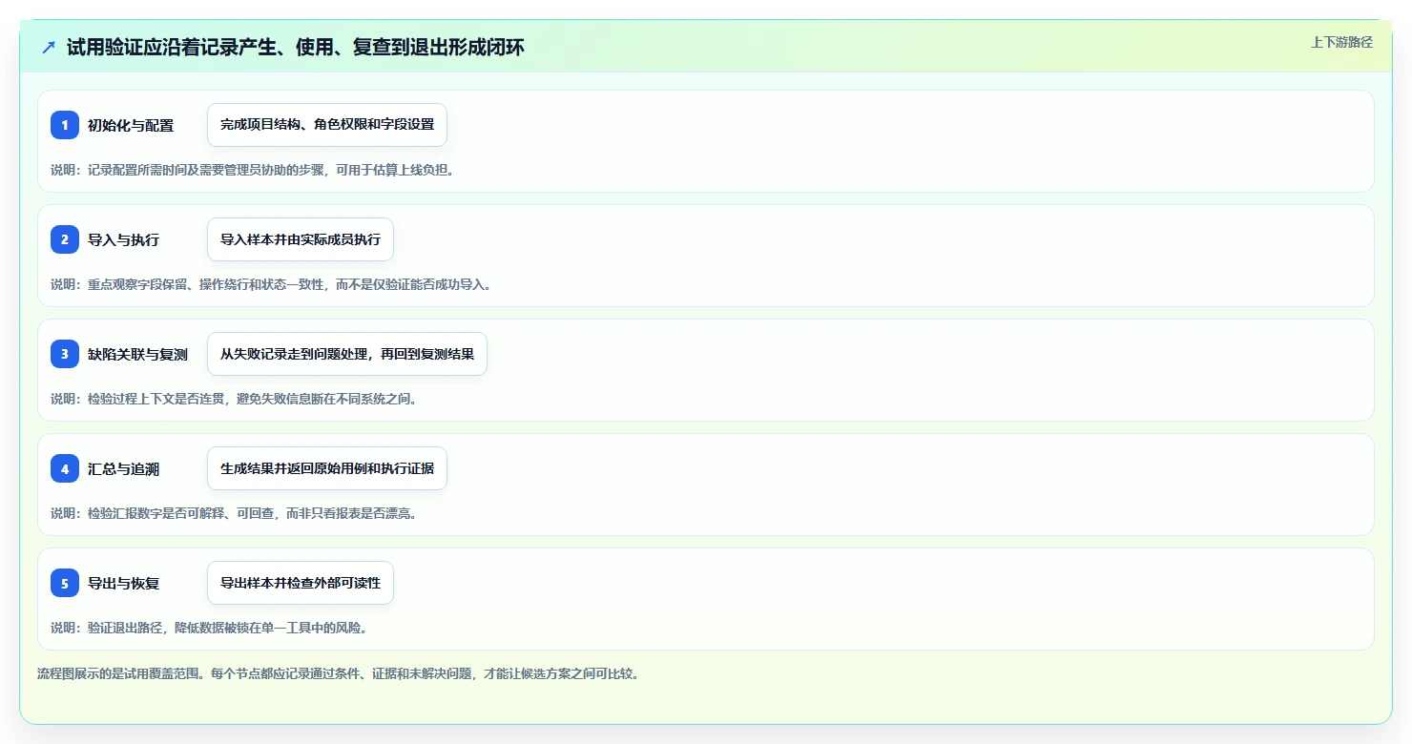Click the 完成项目结构、角色权限和字段设置 chip
Image resolution: width=1412 pixels, height=744 pixels.
click(327, 125)
